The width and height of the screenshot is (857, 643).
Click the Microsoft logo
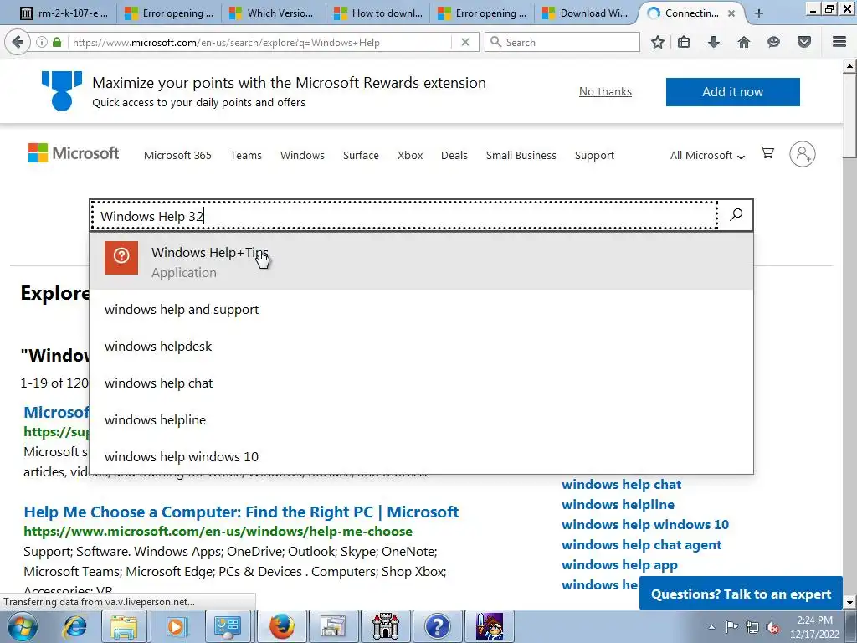[74, 153]
